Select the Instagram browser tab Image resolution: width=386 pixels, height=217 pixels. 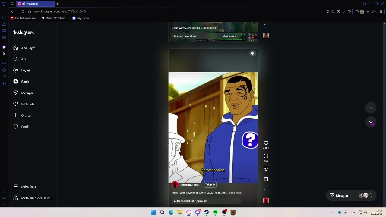pyautogui.click(x=36, y=4)
